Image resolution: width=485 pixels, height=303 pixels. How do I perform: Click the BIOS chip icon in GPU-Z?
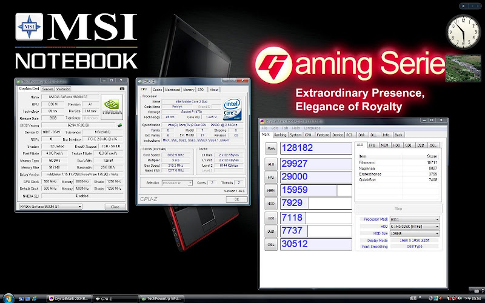tap(119, 125)
